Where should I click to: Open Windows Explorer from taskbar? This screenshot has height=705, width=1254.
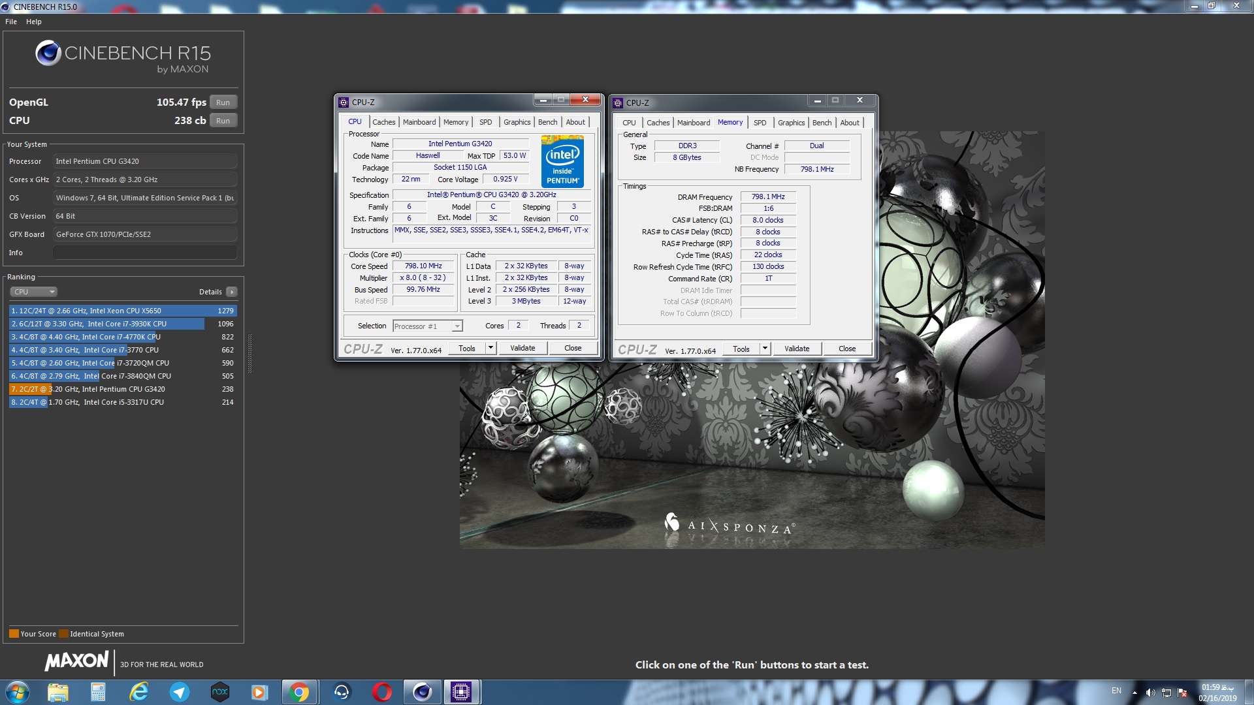point(58,692)
